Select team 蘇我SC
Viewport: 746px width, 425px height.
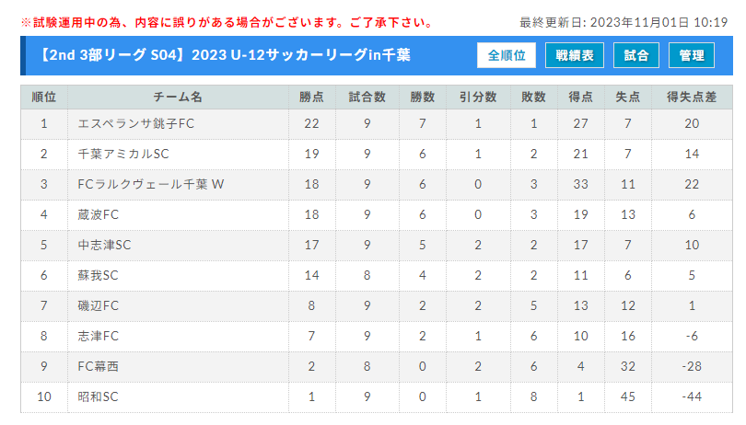[98, 276]
